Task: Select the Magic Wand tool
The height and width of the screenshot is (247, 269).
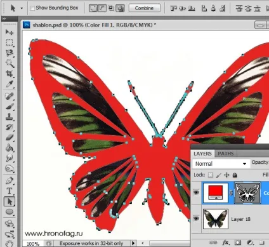Action: pos(9,63)
